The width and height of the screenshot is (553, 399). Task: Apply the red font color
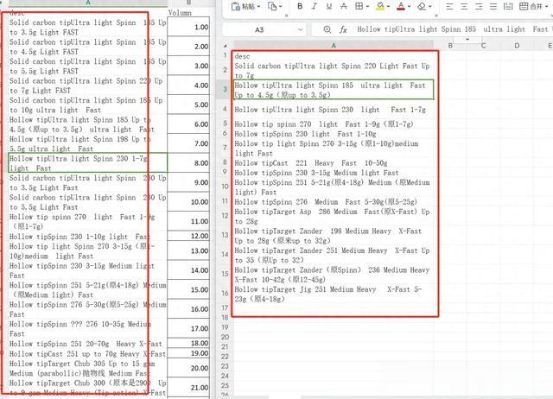pyautogui.click(x=401, y=6)
